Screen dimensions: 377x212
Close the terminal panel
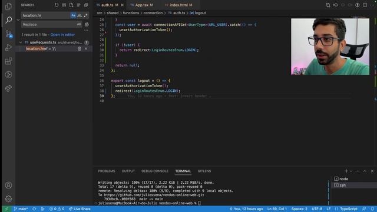[372, 171]
